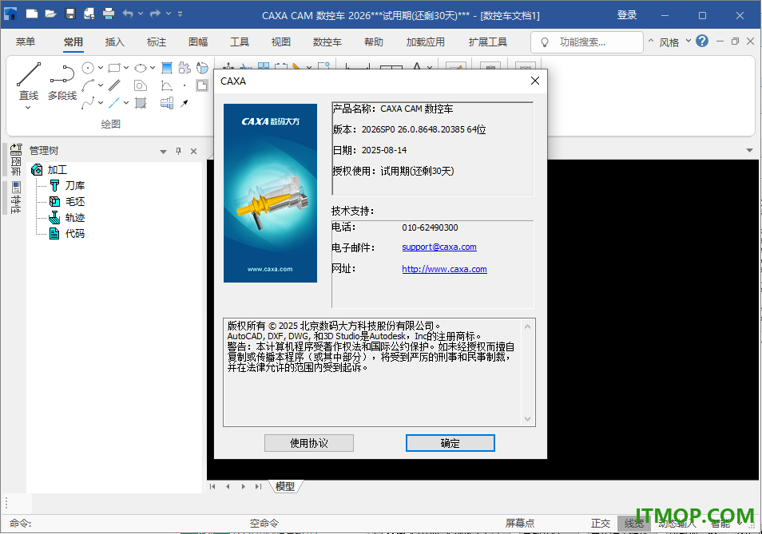Click the Open file folder icon

coord(51,14)
